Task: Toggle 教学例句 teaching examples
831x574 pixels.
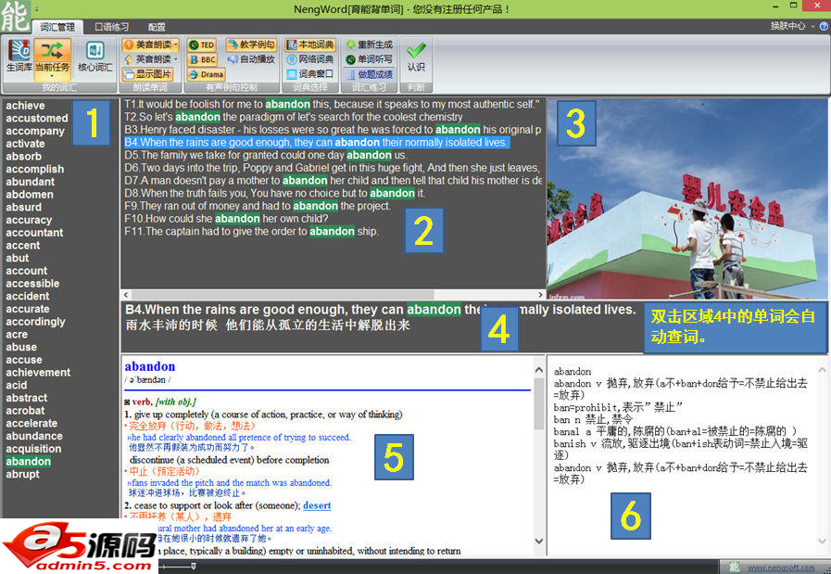Action: click(x=251, y=45)
